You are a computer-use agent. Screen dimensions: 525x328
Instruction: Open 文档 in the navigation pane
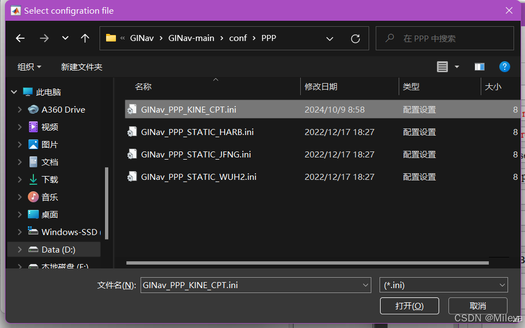(x=50, y=162)
